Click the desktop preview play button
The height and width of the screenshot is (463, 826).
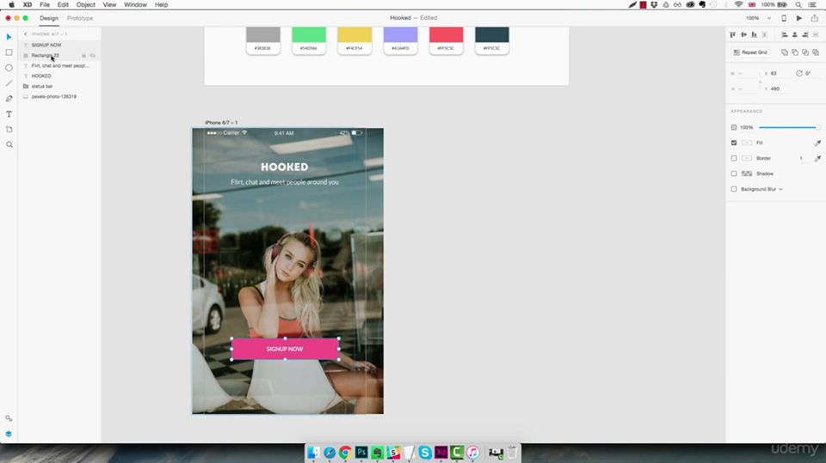coord(799,17)
